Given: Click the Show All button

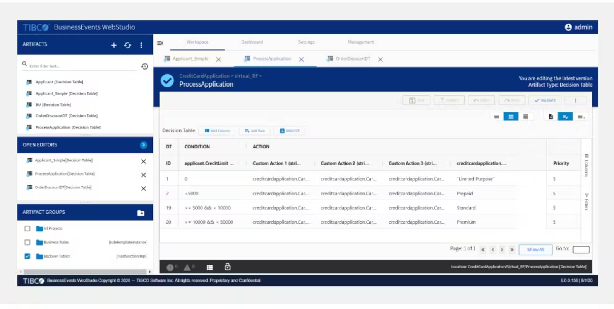Looking at the screenshot, I should tap(535, 250).
